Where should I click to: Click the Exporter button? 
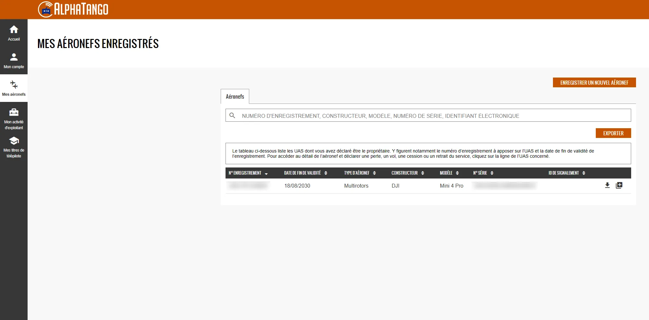point(613,133)
